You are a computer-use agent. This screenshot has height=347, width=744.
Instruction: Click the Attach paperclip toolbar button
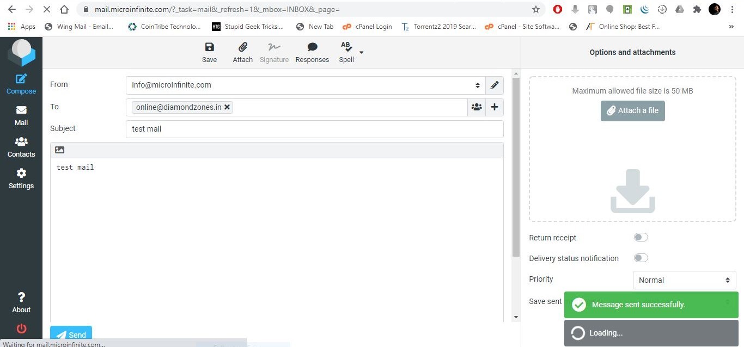tap(242, 53)
